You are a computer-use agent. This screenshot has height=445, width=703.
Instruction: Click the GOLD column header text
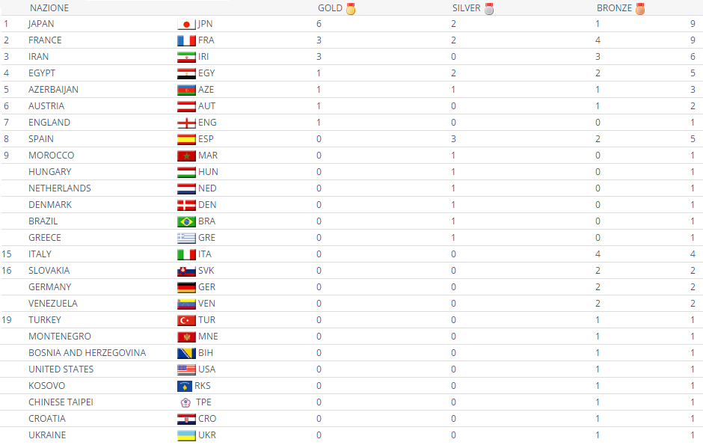(x=330, y=8)
